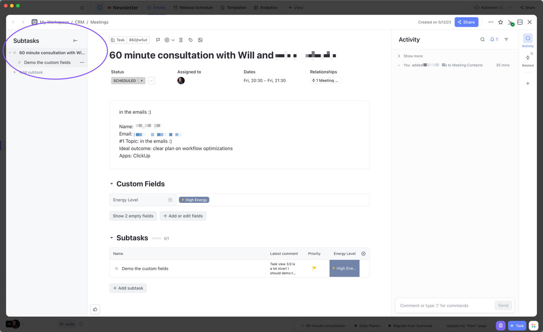Click the comment input field

click(443, 305)
